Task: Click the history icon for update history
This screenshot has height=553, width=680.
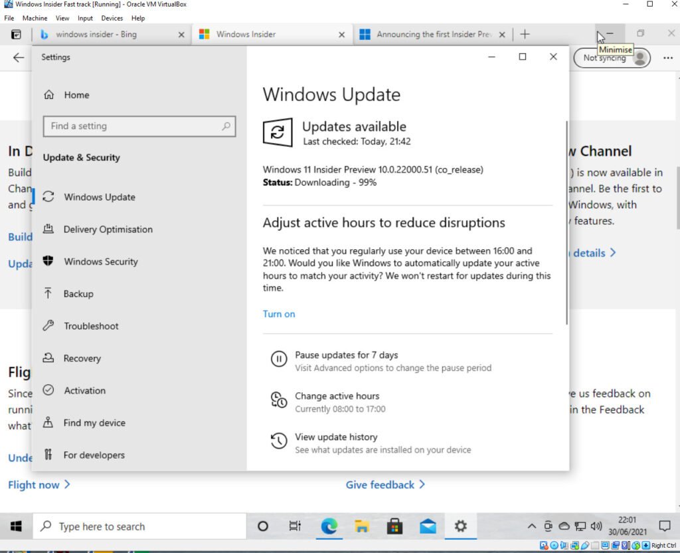Action: (x=279, y=441)
